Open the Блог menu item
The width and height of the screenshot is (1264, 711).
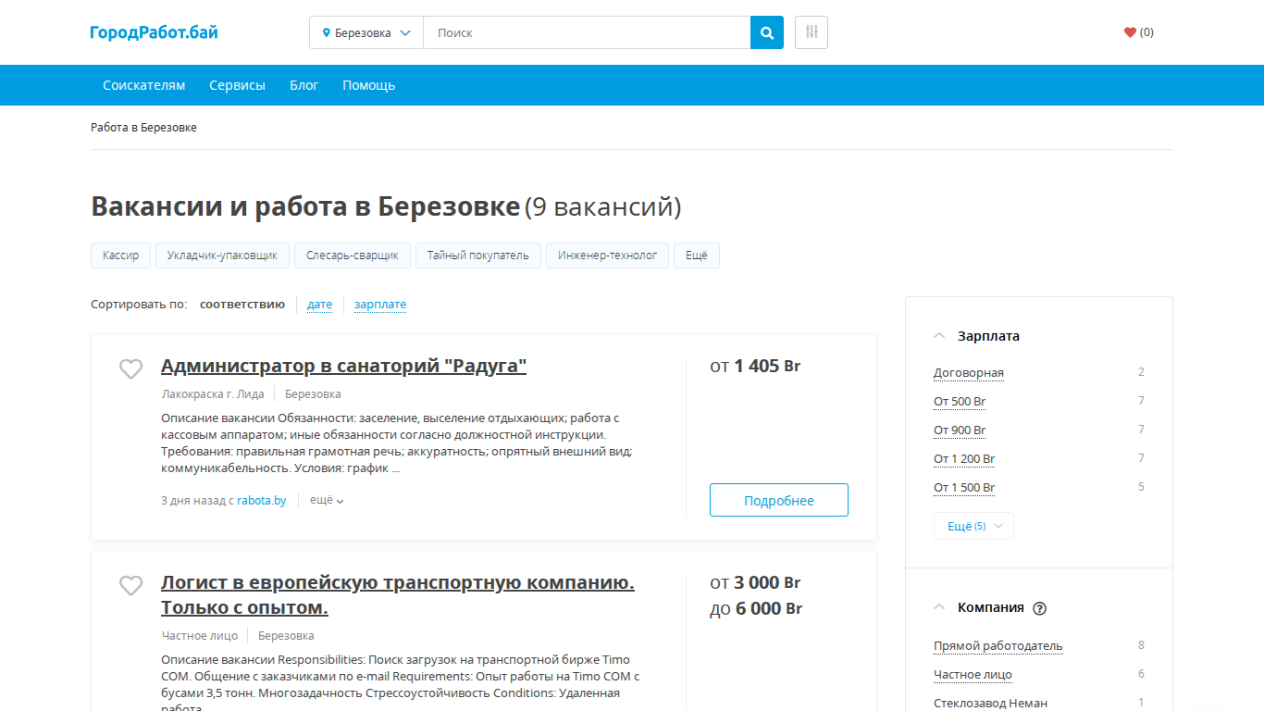coord(304,85)
